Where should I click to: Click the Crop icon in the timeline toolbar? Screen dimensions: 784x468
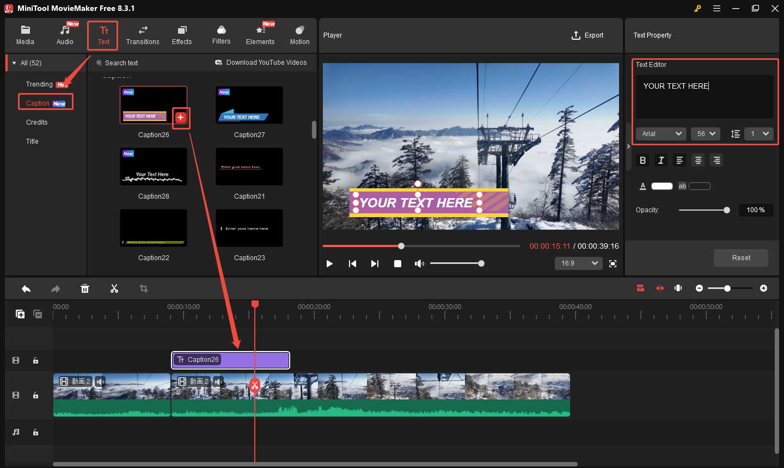(143, 288)
